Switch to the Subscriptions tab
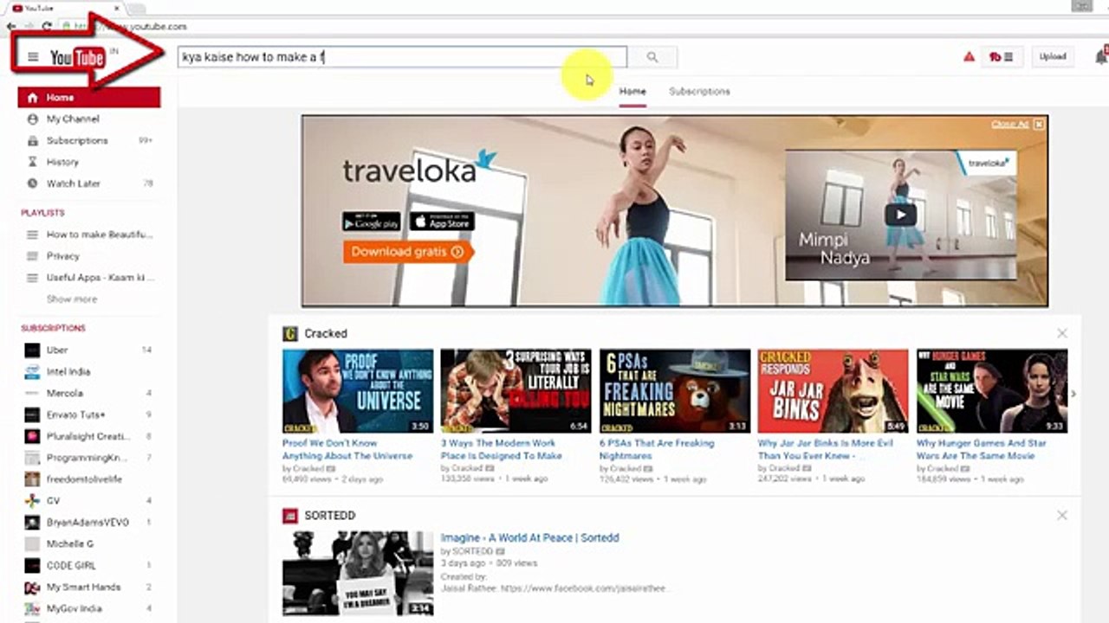The height and width of the screenshot is (623, 1109). tap(699, 91)
